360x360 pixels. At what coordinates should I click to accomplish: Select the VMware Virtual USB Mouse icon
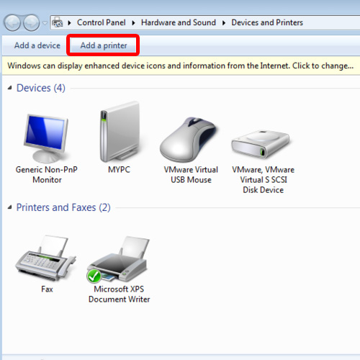click(x=189, y=140)
